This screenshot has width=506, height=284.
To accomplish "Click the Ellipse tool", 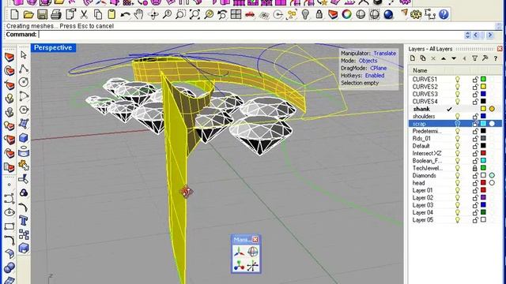I will coord(9,212).
